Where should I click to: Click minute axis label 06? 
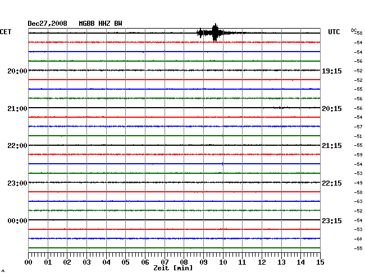145,262
